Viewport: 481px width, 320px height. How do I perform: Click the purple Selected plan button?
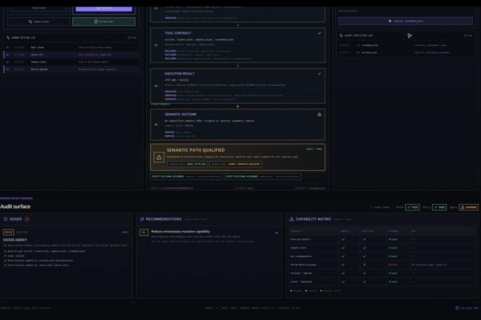[104, 8]
